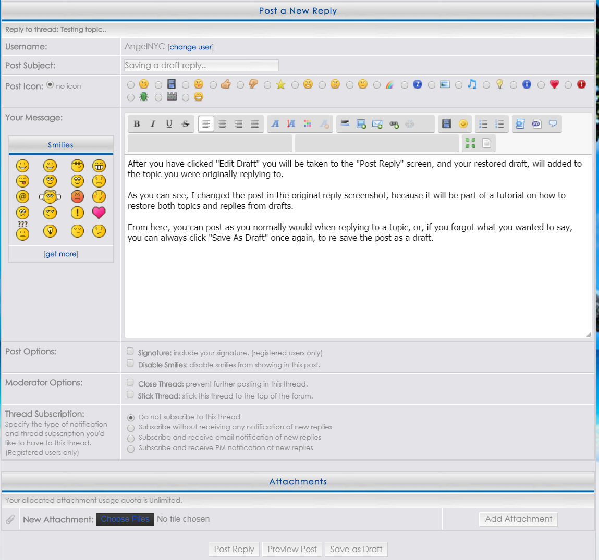599x560 pixels.
Task: Select subscribe without receiving any notification
Action: pyautogui.click(x=131, y=428)
